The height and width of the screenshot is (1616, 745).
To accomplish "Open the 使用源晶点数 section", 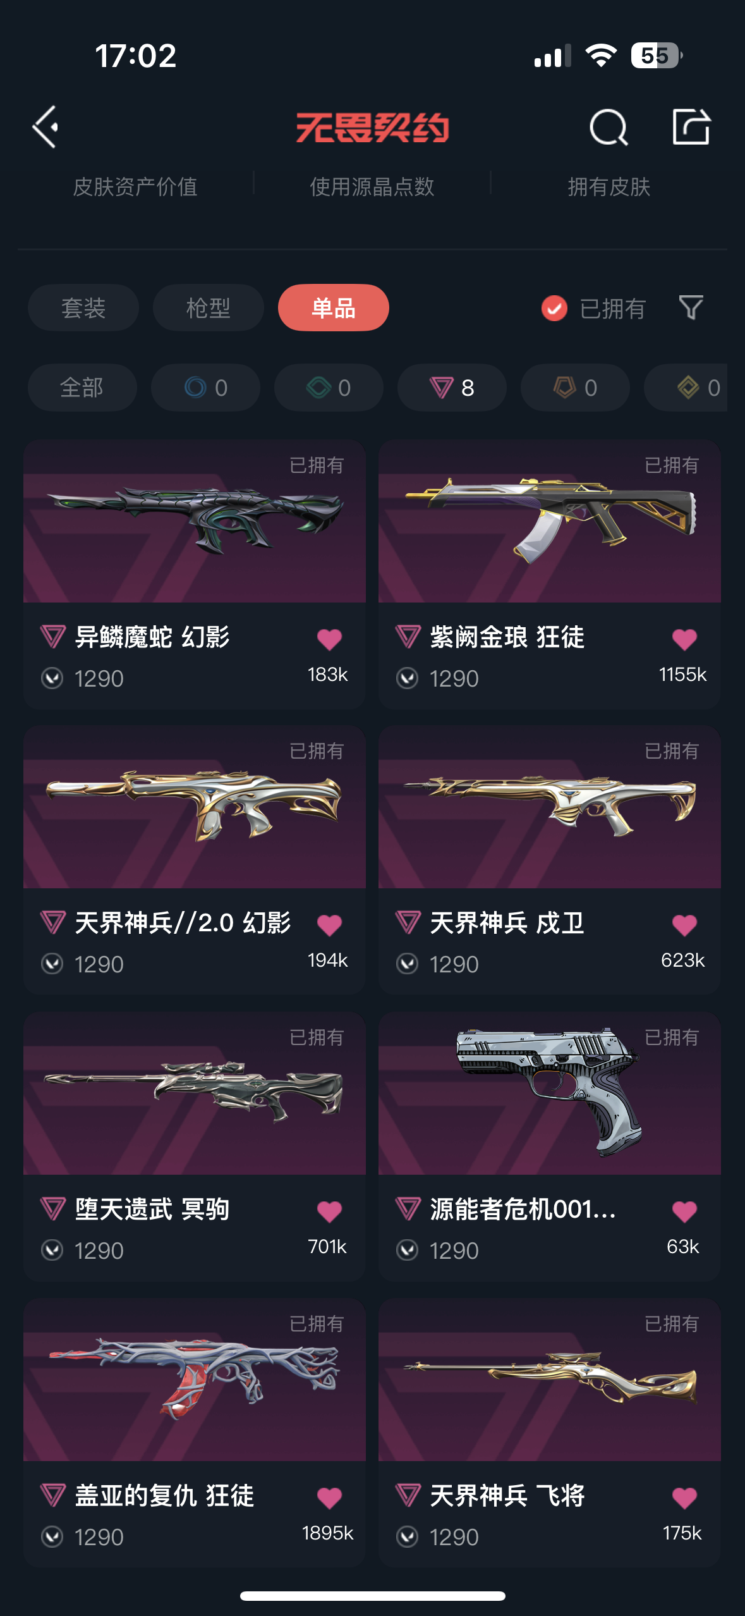I will pos(372,187).
